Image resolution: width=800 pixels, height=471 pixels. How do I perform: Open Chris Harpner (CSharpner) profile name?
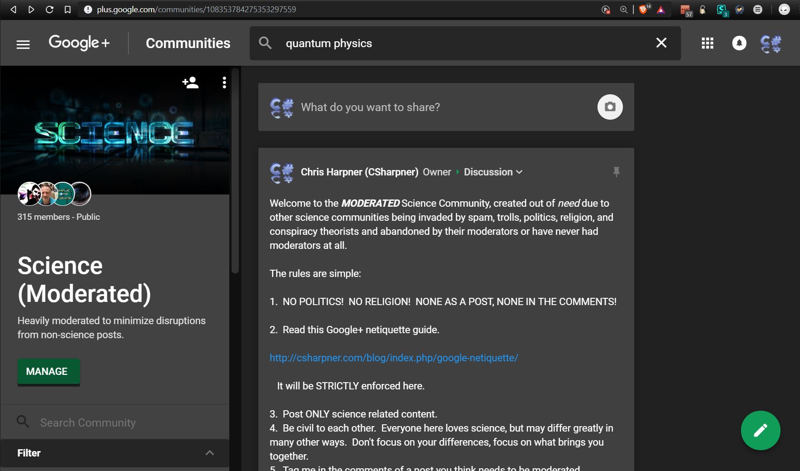point(359,172)
